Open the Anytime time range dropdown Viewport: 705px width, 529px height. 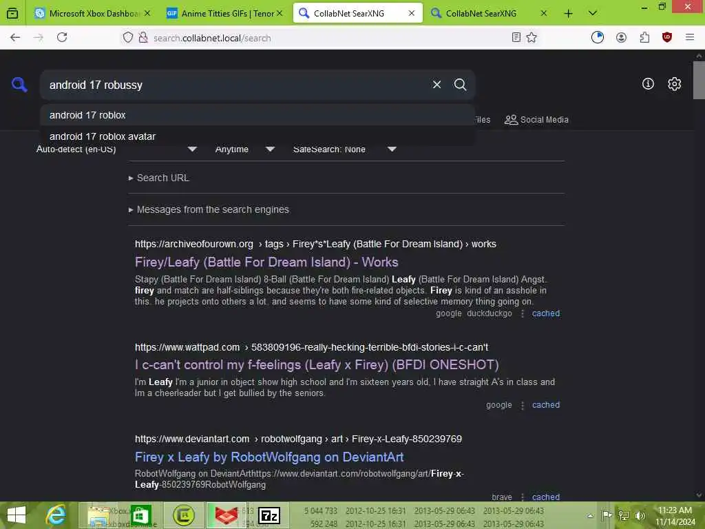coord(245,149)
